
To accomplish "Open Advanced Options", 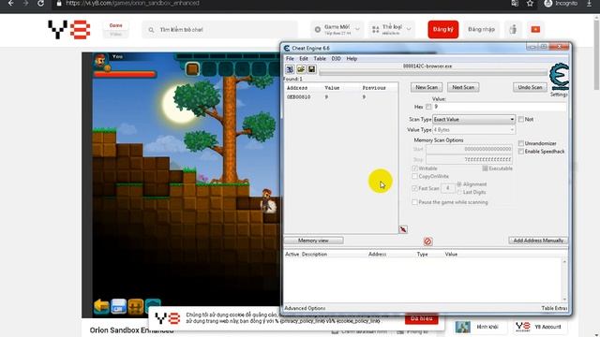I will pos(305,308).
